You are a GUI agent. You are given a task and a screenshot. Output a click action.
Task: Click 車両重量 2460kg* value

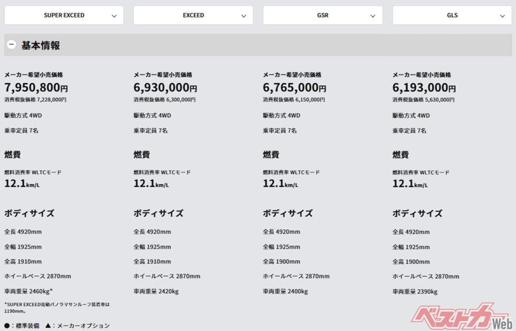(28, 291)
